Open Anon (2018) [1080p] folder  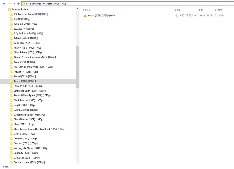[x=24, y=62]
